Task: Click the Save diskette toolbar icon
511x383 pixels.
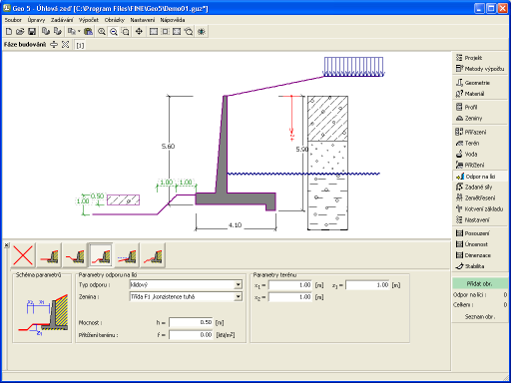Action: (32, 32)
